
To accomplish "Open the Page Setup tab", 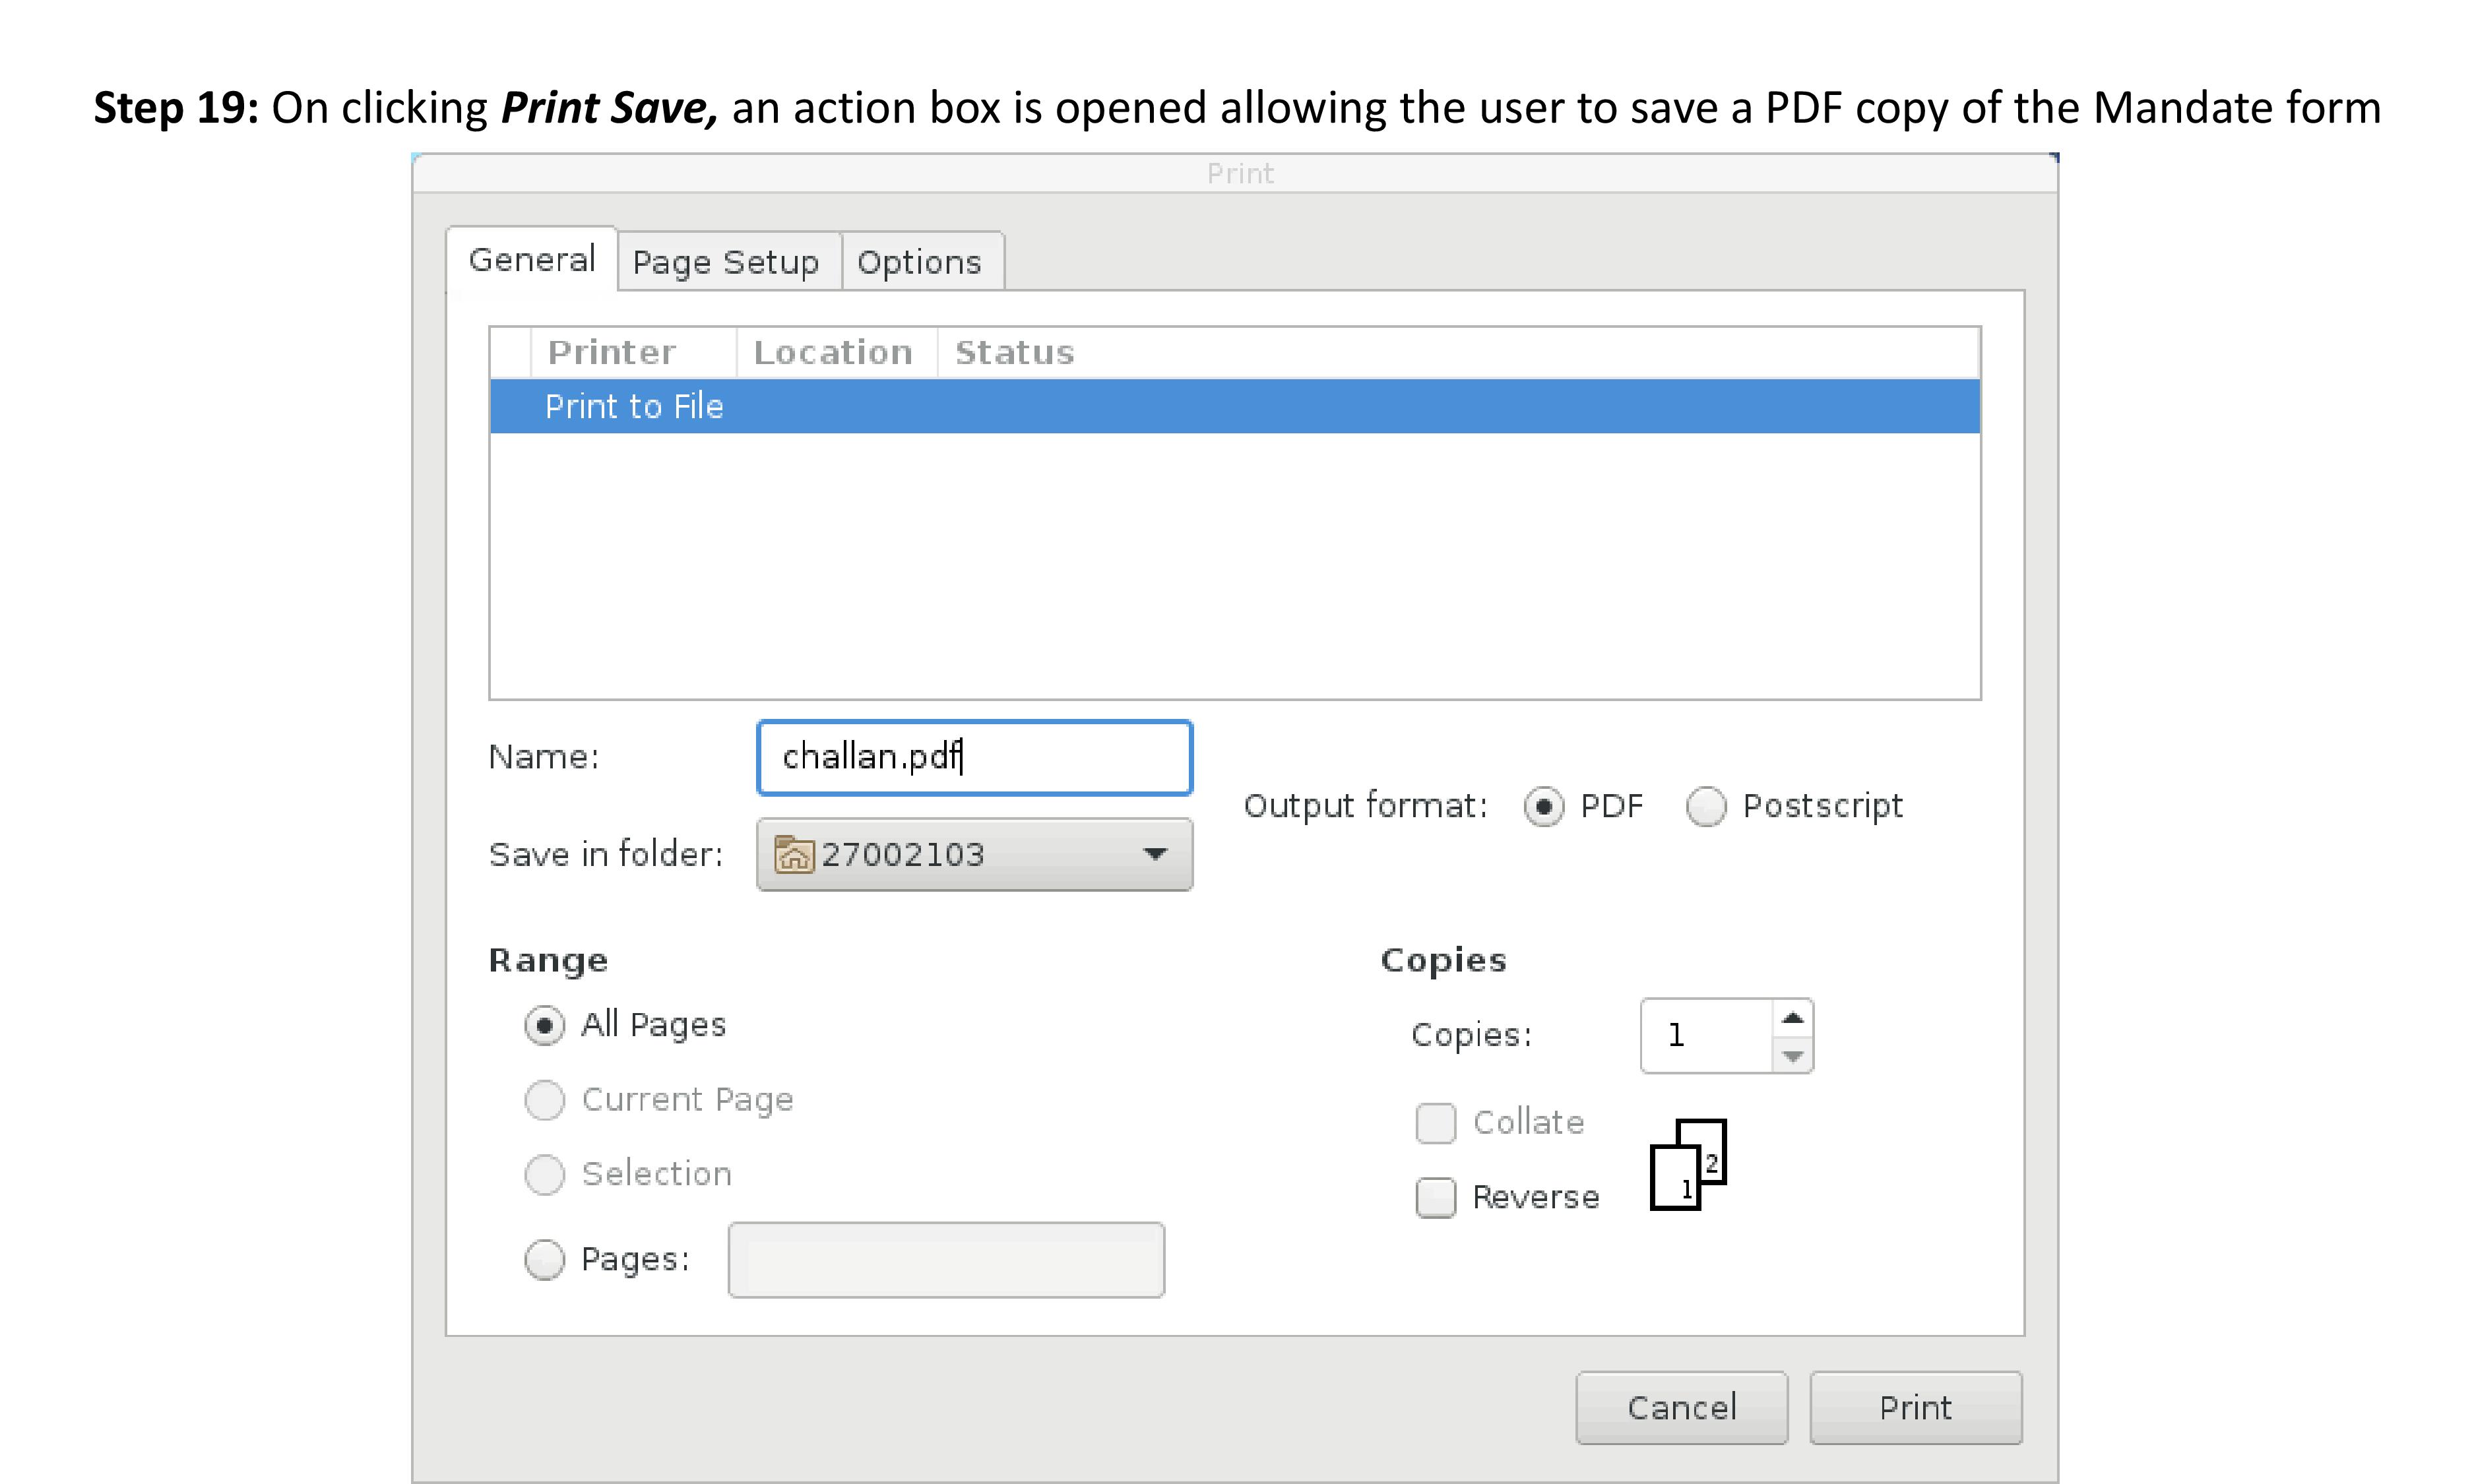I will (x=729, y=262).
